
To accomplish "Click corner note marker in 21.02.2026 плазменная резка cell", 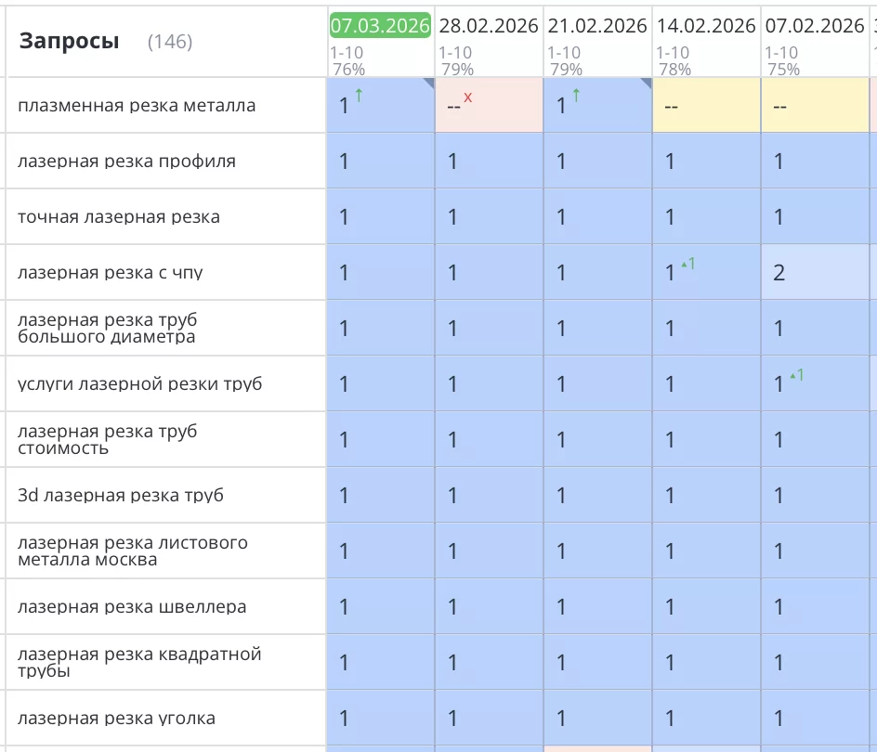I will coord(646,84).
